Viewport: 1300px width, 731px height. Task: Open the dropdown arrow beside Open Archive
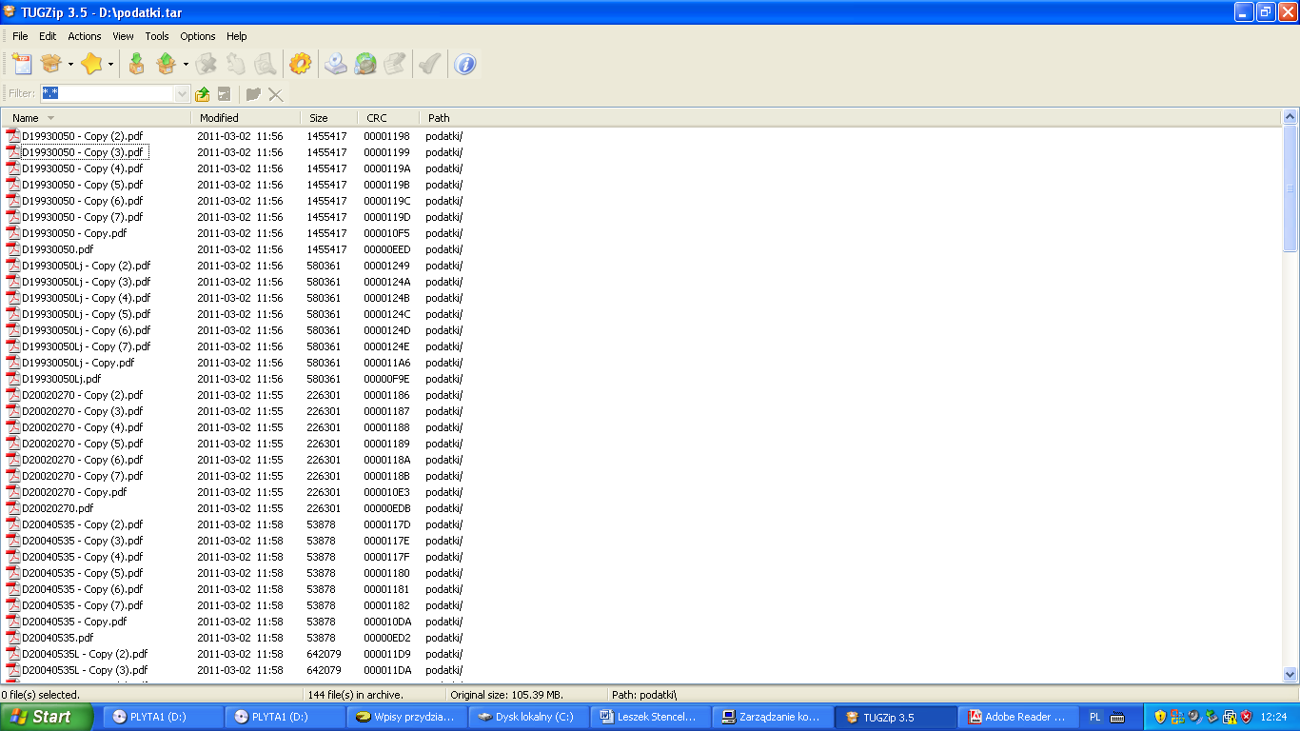tap(70, 65)
